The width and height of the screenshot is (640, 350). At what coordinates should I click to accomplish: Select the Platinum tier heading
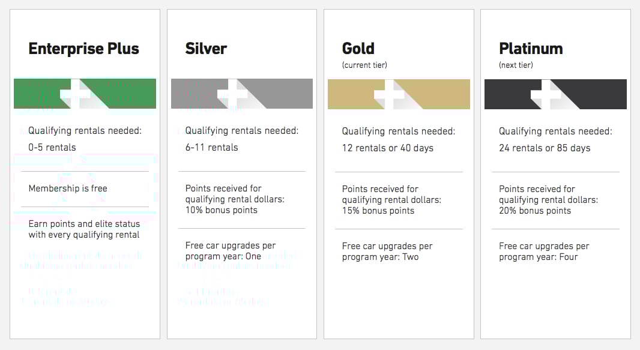pyautogui.click(x=531, y=49)
